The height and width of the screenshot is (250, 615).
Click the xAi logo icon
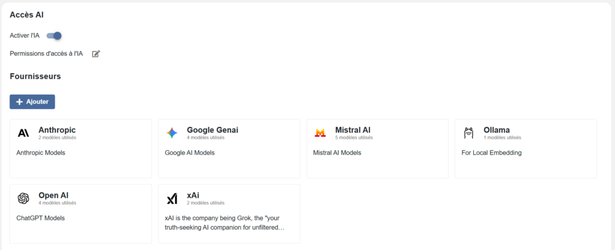click(172, 198)
